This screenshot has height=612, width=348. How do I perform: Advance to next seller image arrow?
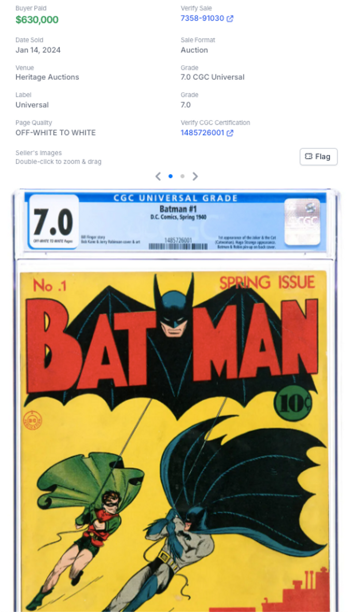click(195, 176)
